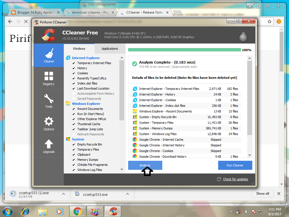Click the CCleaner broom logo
Image resolution: width=289 pixels, height=217 pixels.
[x=49, y=35]
